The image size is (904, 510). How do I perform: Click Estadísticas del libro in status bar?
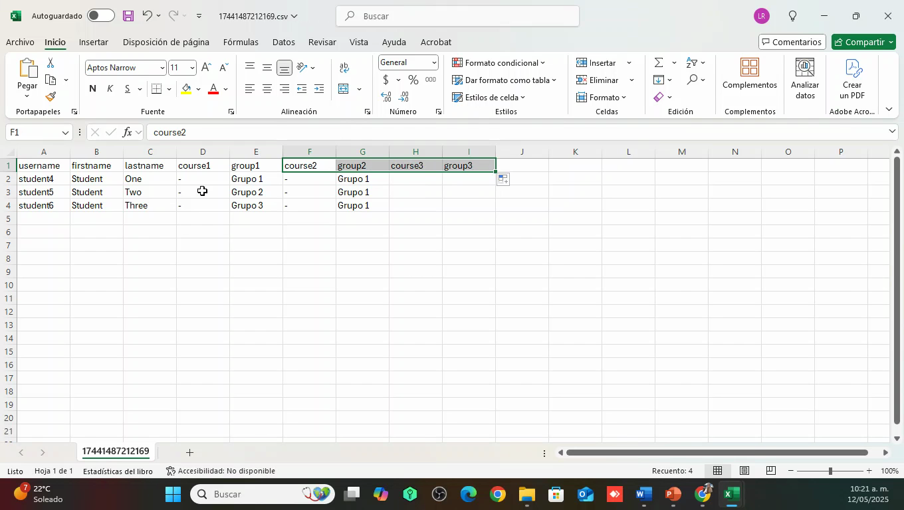click(x=118, y=471)
